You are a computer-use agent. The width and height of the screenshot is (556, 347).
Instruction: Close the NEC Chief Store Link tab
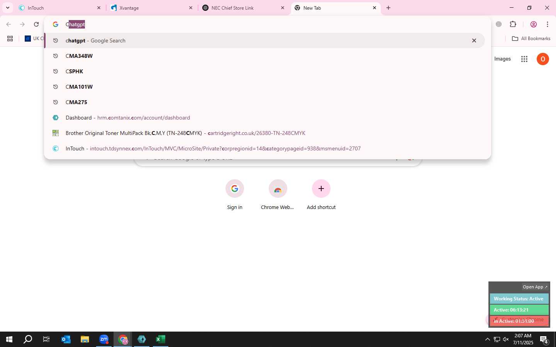pos(283,8)
